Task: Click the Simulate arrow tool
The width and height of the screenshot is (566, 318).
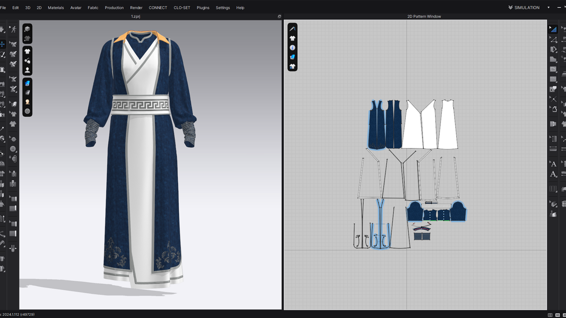Action: click(2, 29)
